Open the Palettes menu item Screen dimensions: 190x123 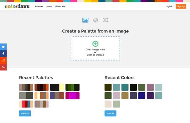point(39,6)
